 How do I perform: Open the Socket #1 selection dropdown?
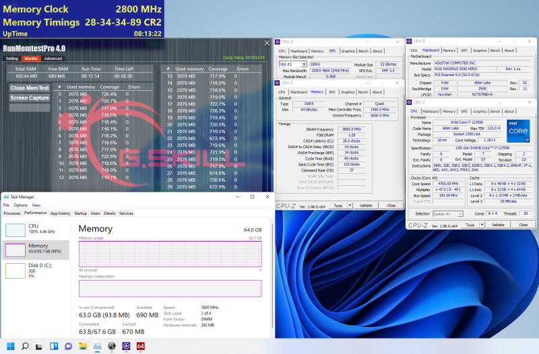pyautogui.click(x=447, y=214)
